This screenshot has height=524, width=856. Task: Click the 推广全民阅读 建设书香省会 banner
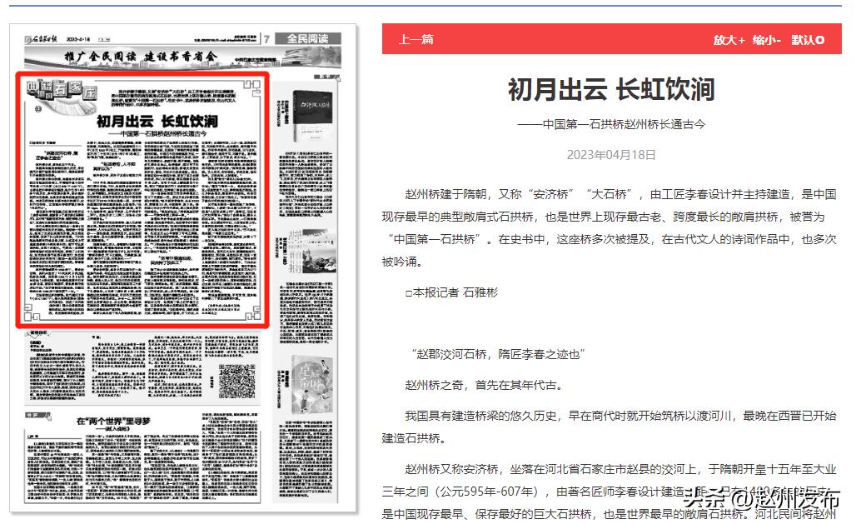pyautogui.click(x=139, y=57)
